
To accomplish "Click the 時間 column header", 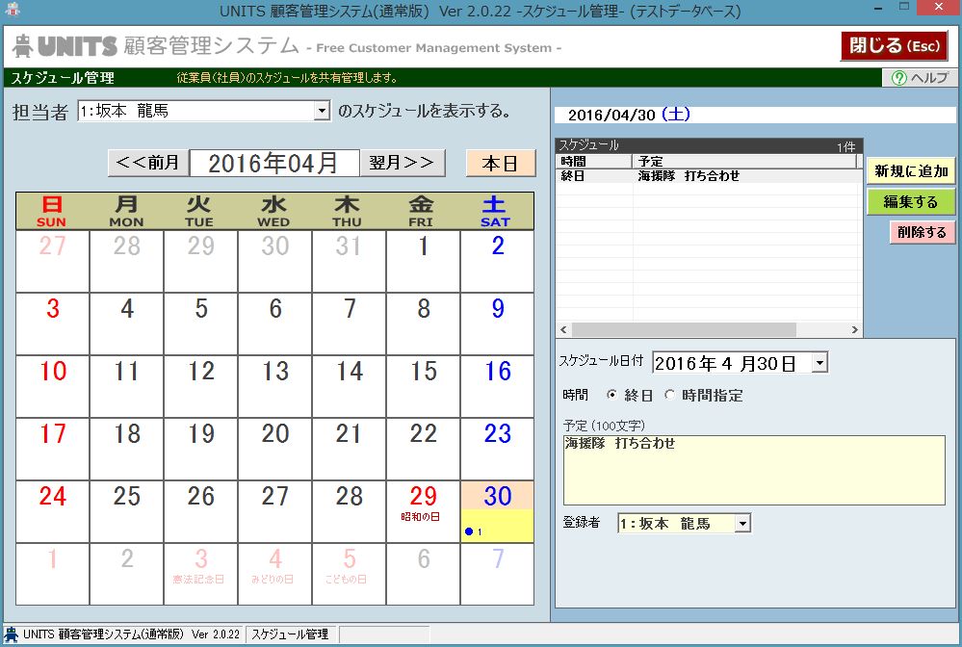I will 594,162.
